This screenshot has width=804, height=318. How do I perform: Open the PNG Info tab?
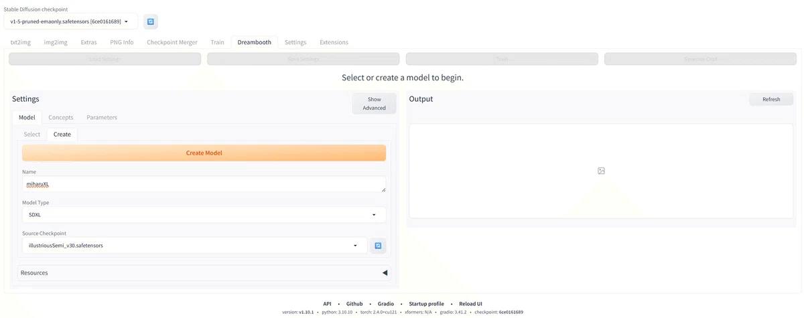click(122, 42)
